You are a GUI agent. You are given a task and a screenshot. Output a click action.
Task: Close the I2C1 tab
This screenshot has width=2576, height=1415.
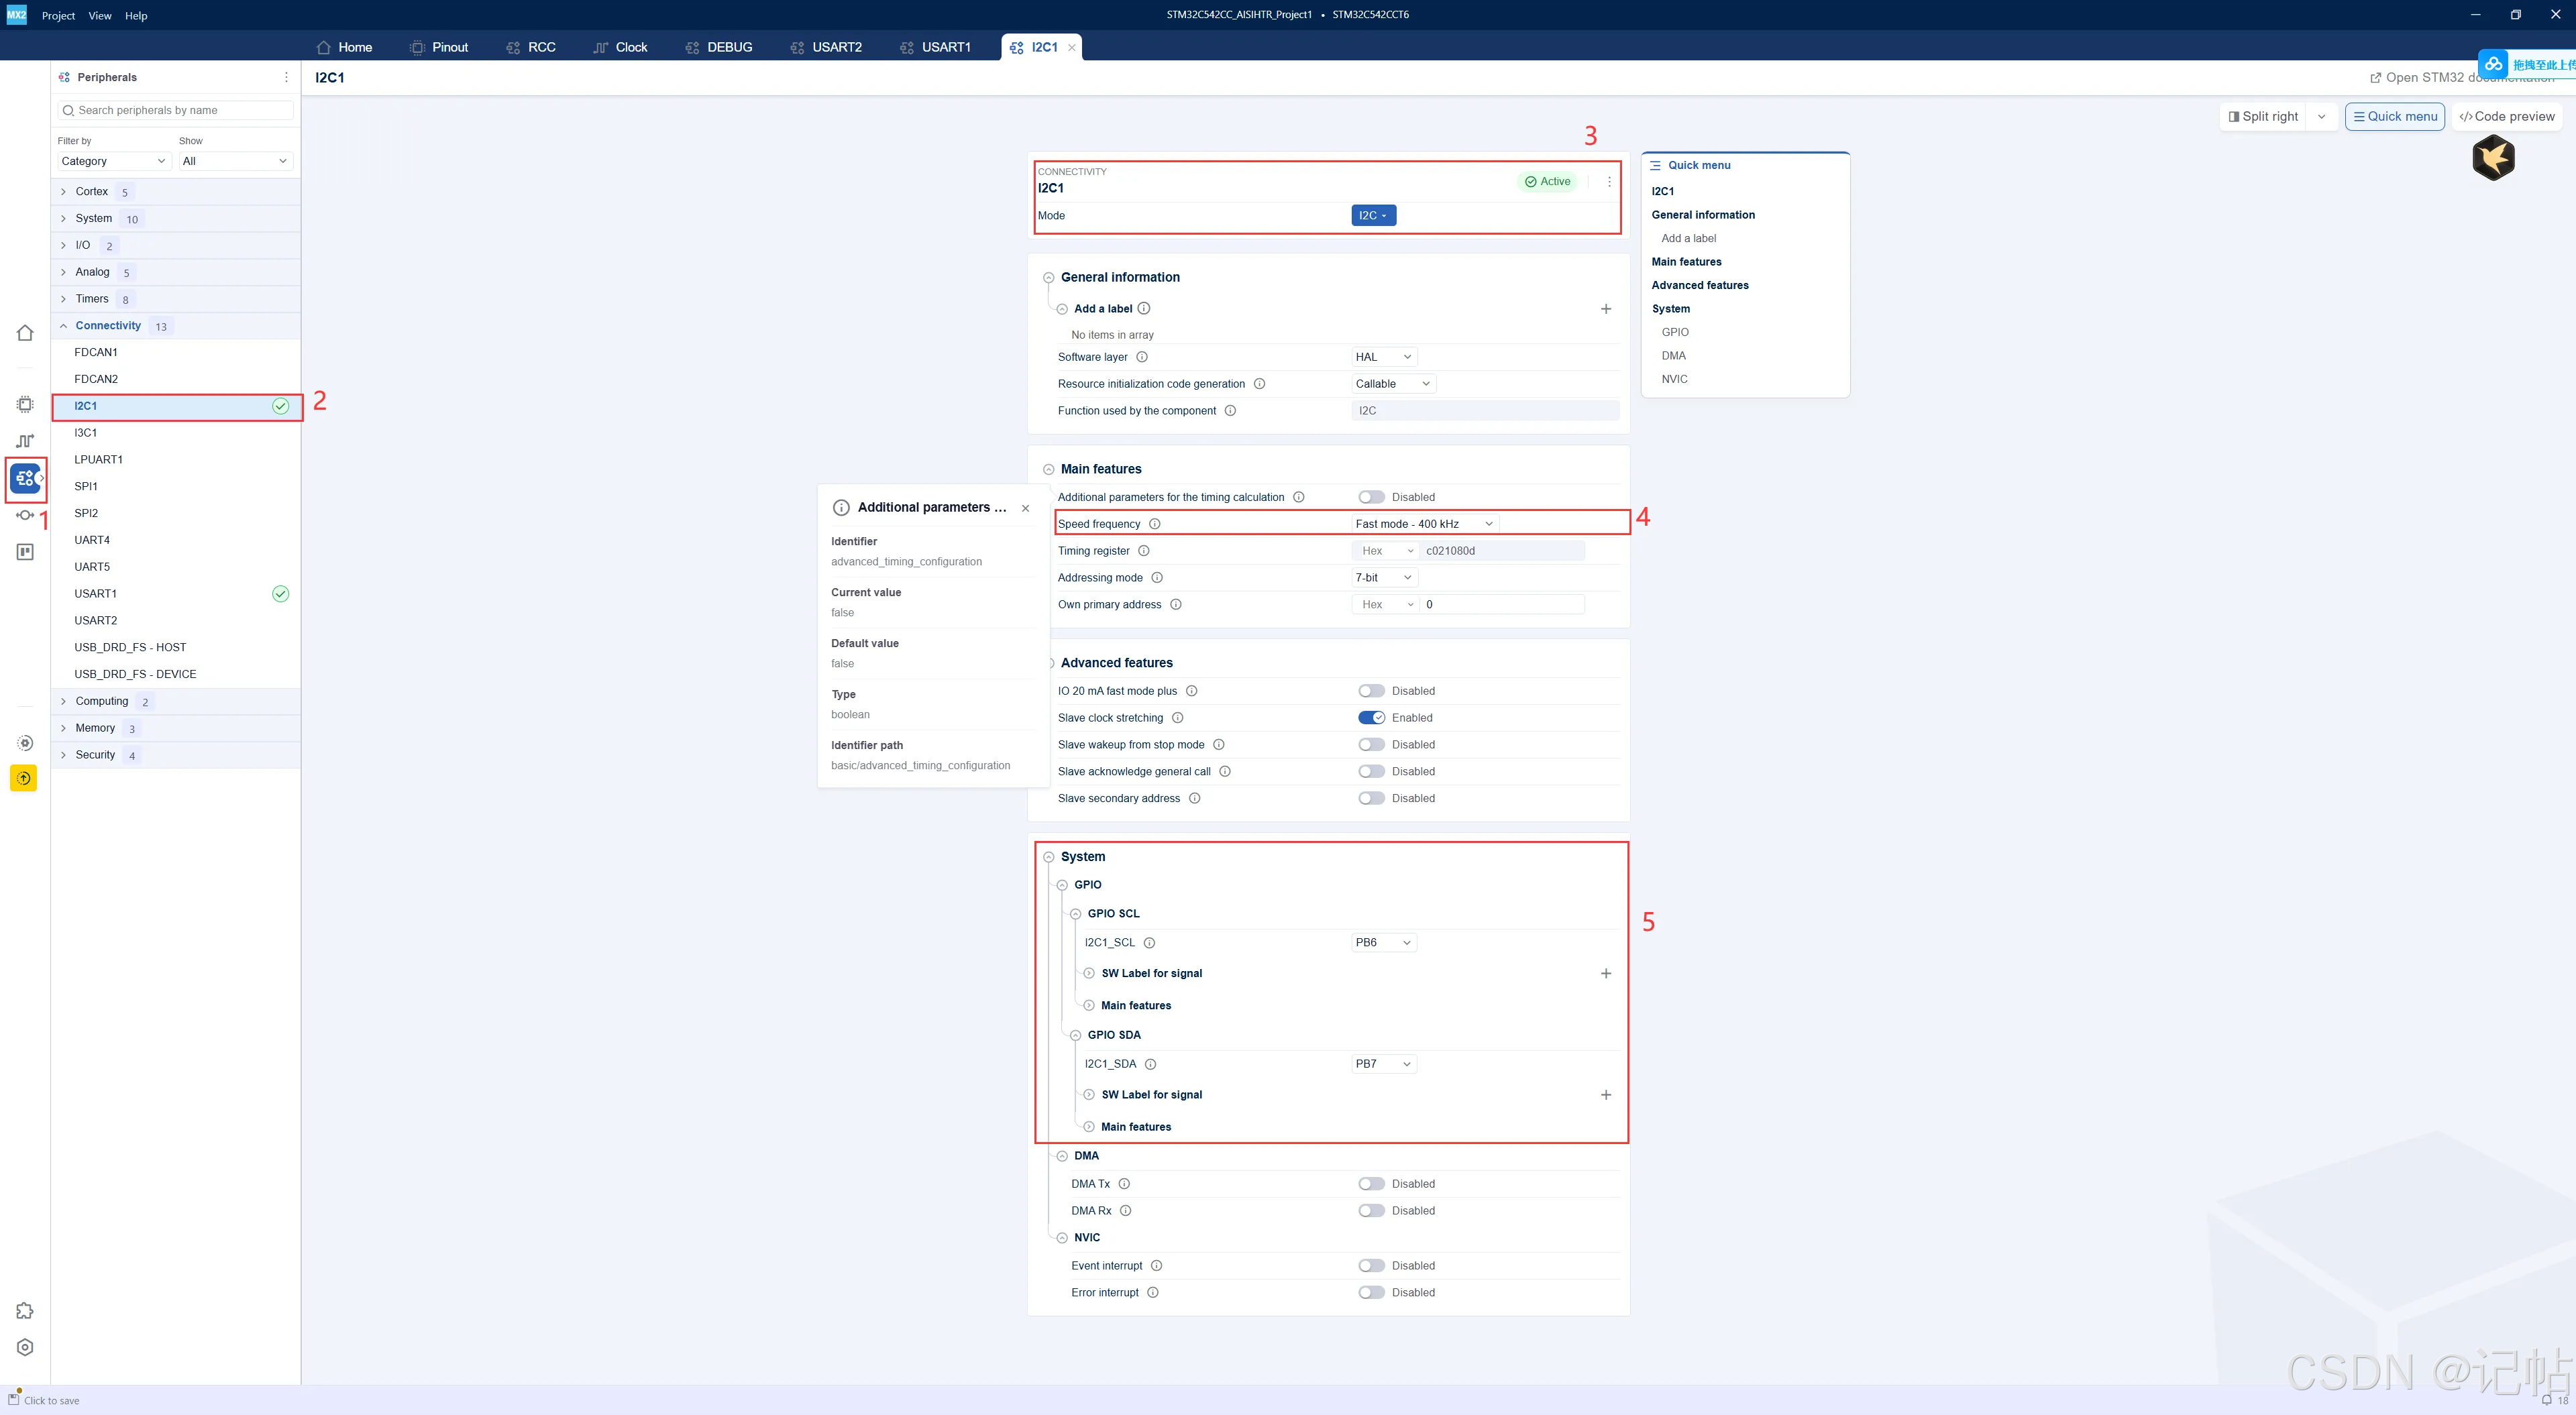click(x=1072, y=47)
